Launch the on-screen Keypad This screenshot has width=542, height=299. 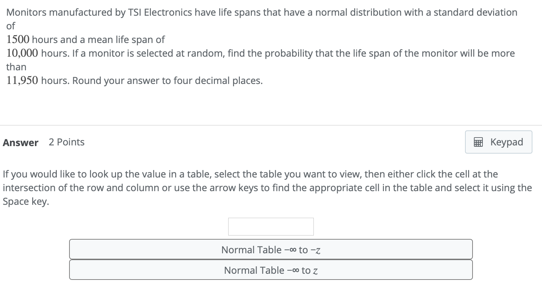(498, 142)
